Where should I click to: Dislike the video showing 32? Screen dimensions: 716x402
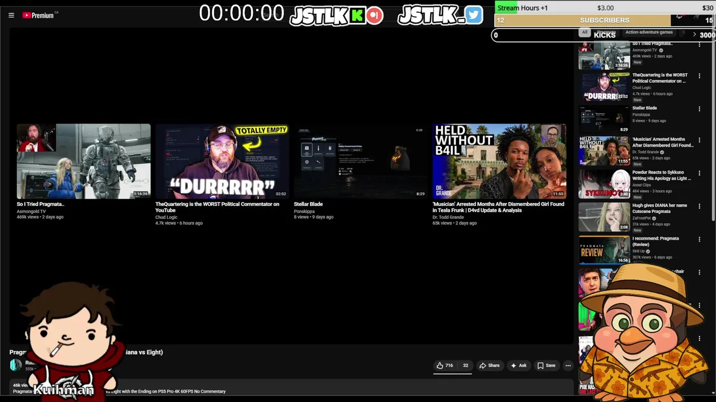[465, 366]
